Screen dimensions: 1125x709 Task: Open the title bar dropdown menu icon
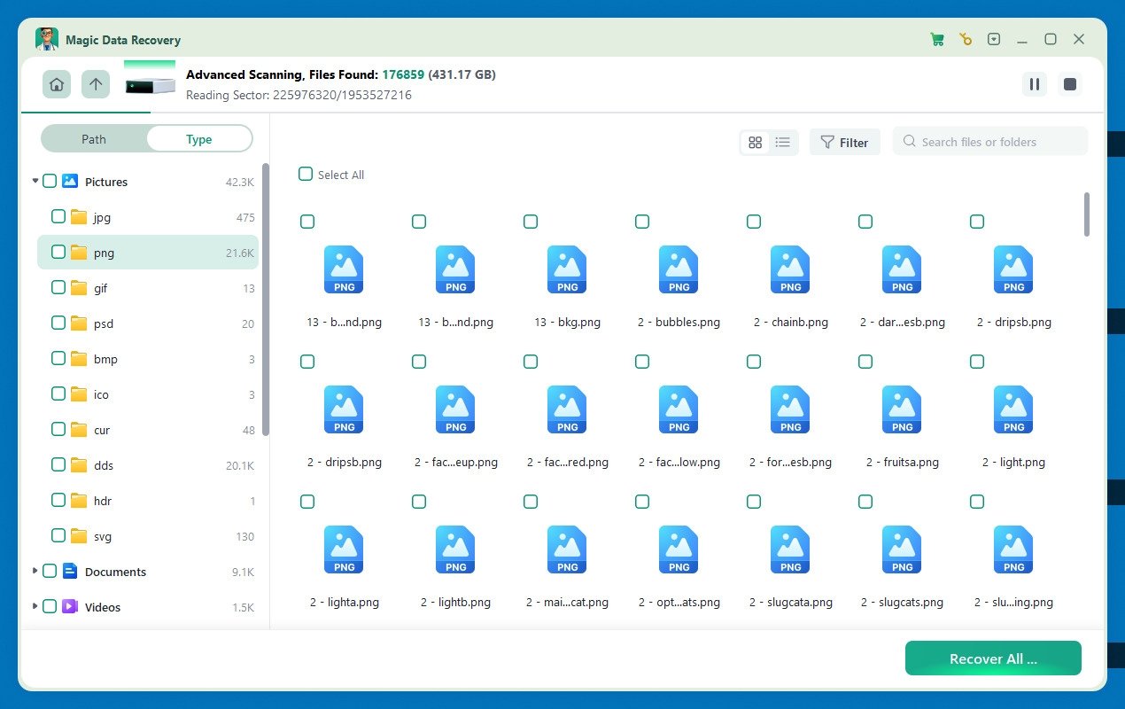tap(994, 39)
